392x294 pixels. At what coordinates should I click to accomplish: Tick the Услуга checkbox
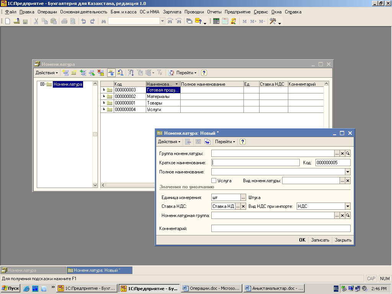(214, 181)
